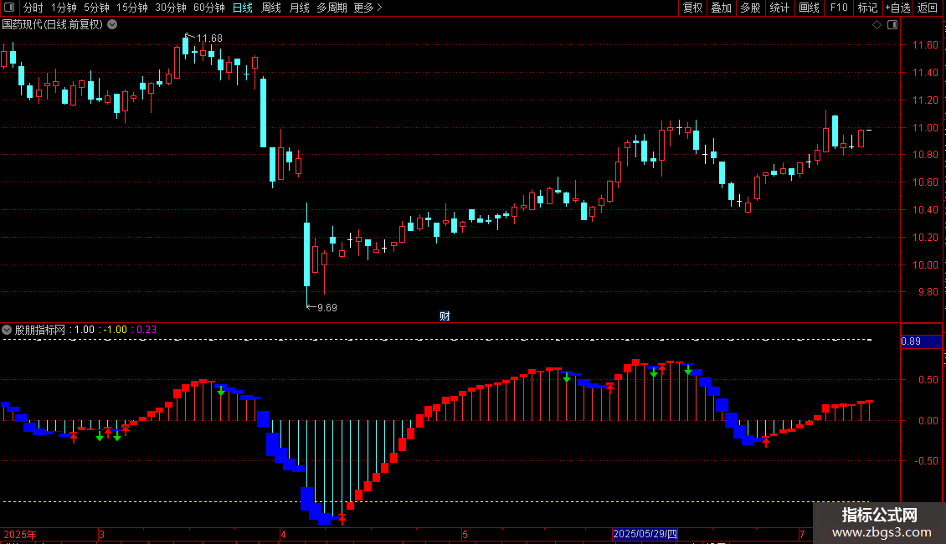Open F10 company information
The width and height of the screenshot is (946, 544).
point(839,8)
